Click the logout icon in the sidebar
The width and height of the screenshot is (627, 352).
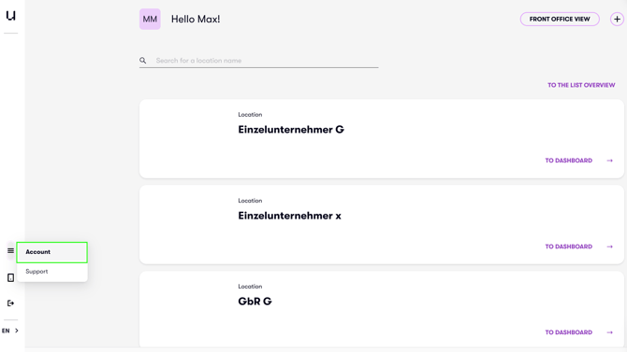coord(11,303)
